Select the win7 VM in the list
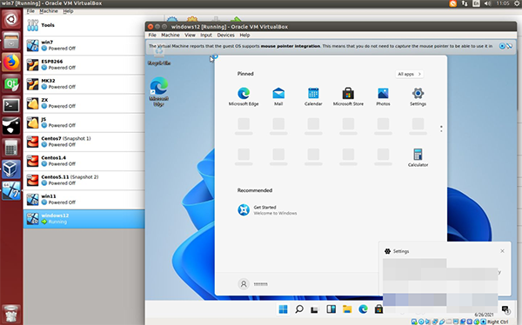This screenshot has width=522, height=325. click(84, 45)
